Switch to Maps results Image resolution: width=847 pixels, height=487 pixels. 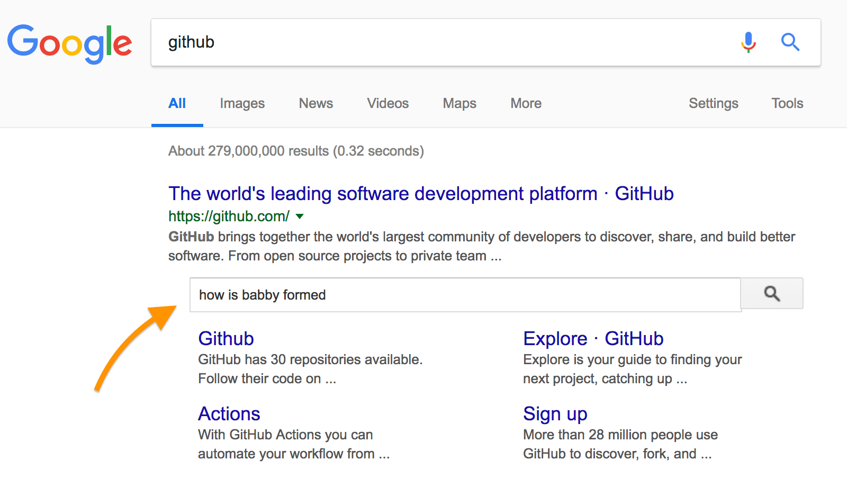pyautogui.click(x=458, y=103)
